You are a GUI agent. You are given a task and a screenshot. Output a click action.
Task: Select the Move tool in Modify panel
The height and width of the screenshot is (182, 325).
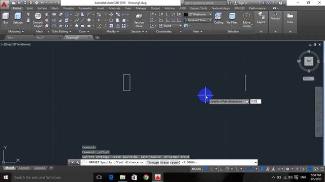click(111, 14)
